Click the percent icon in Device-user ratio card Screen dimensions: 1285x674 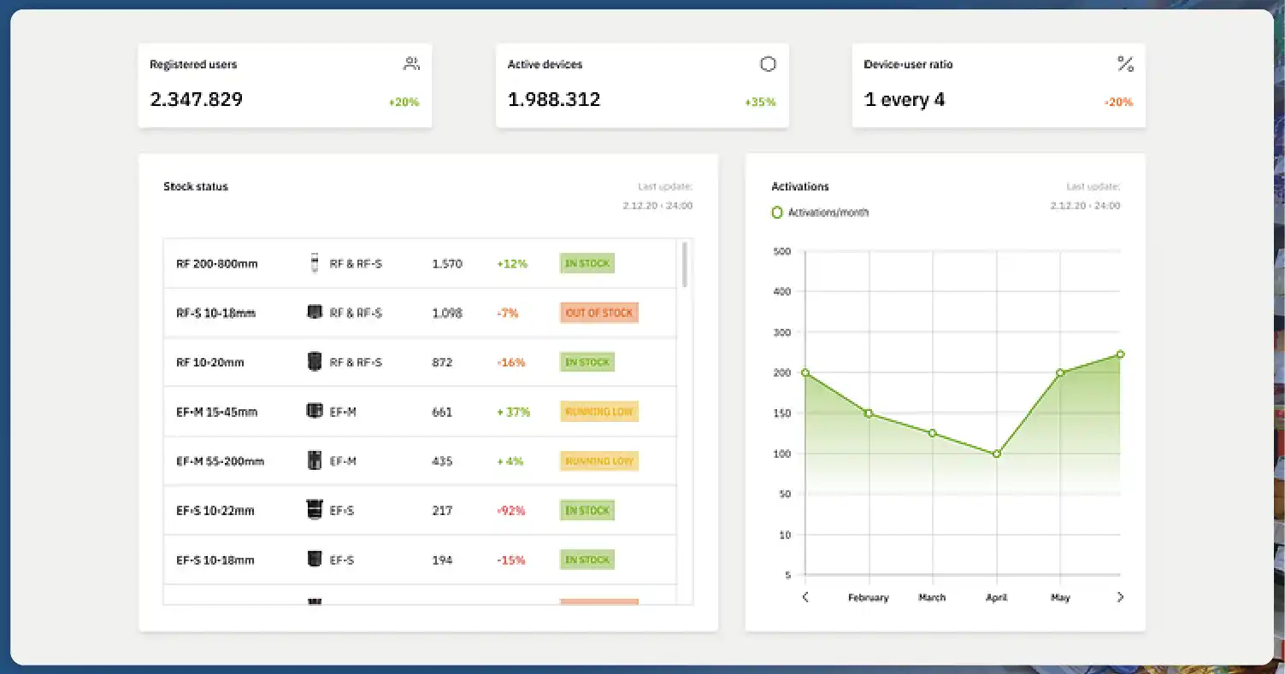pos(1125,64)
